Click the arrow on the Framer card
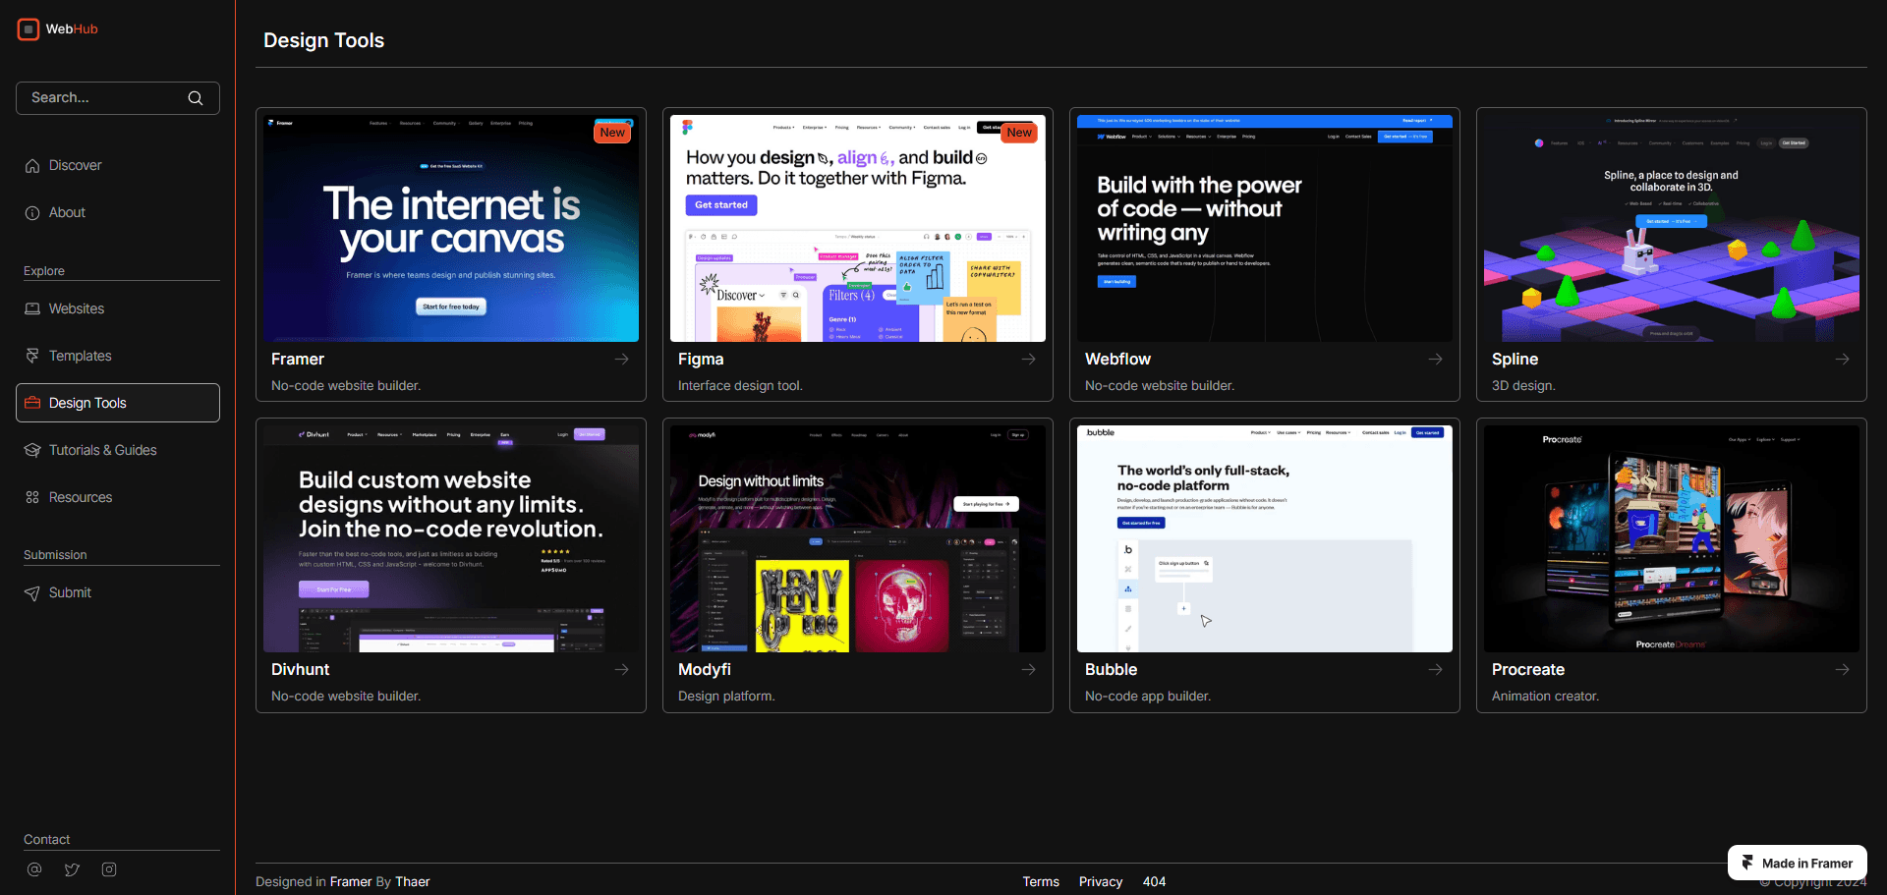The height and width of the screenshot is (895, 1887). (x=622, y=360)
